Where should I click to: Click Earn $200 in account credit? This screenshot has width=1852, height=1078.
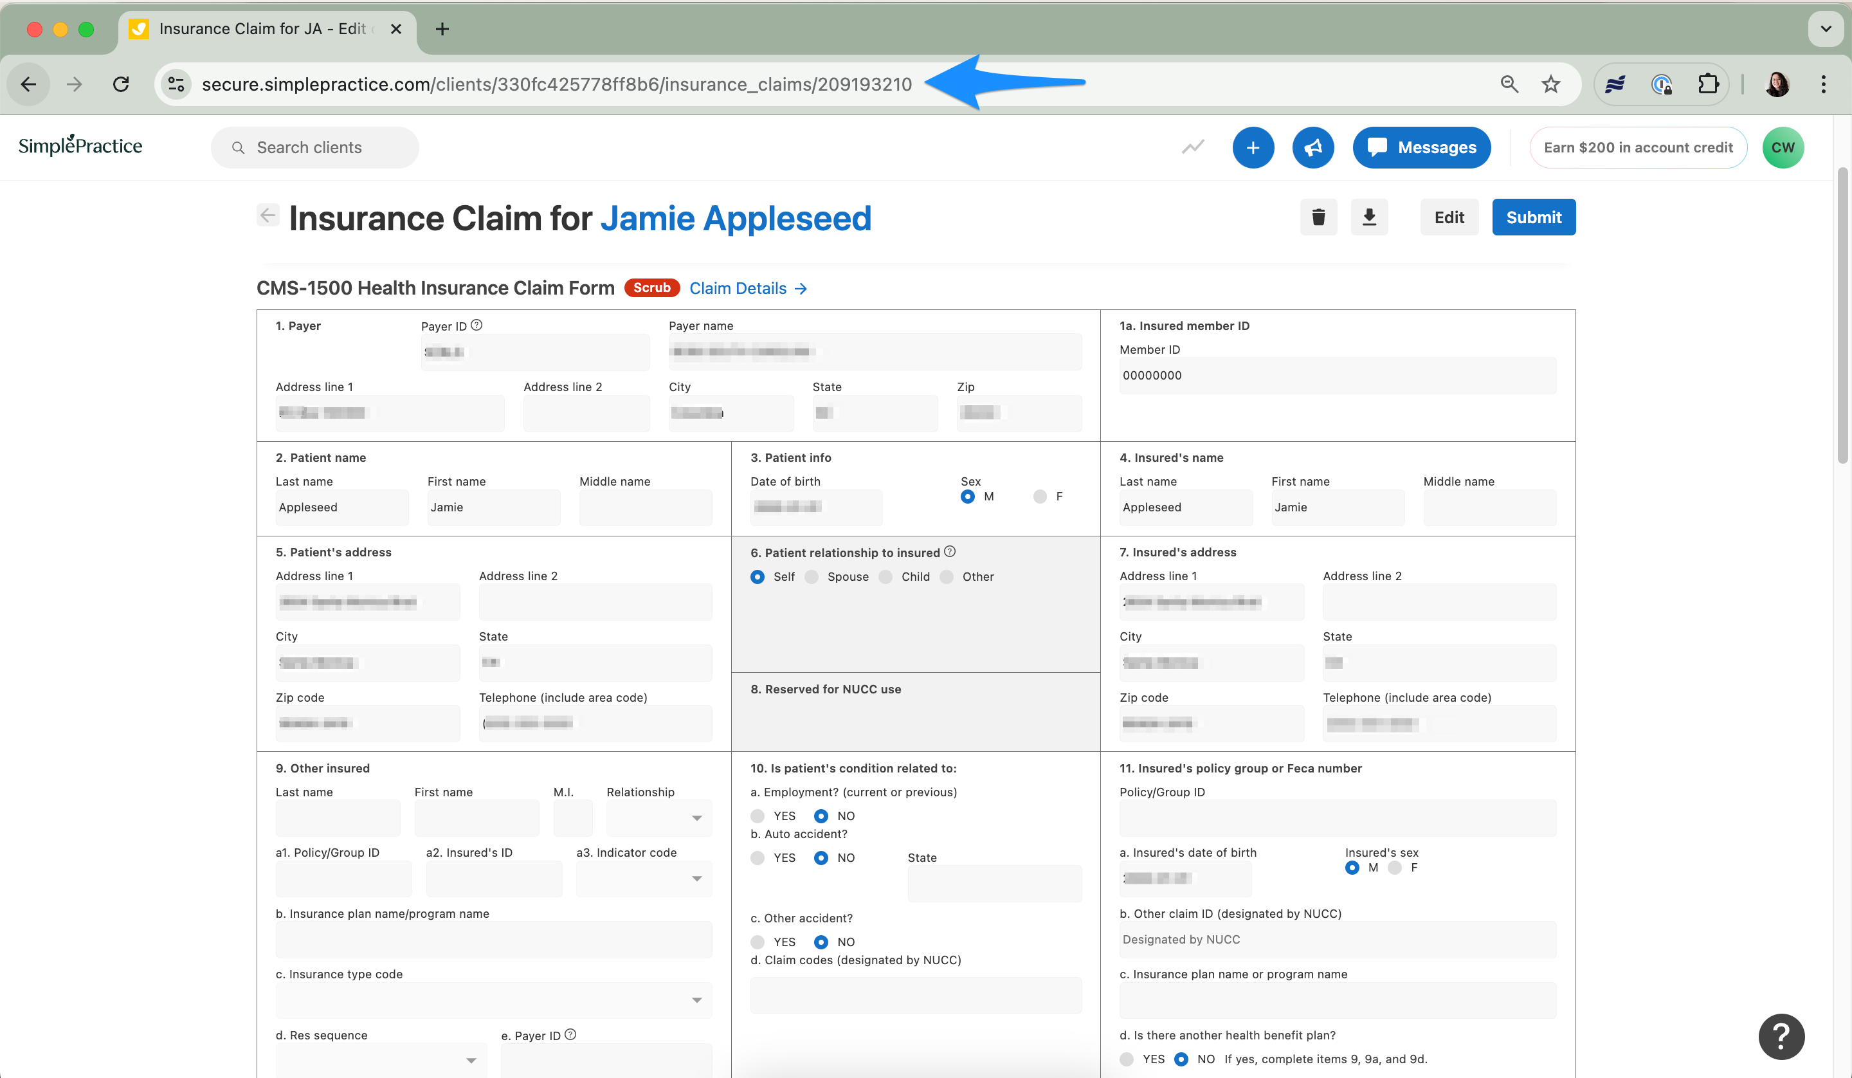[x=1637, y=147]
